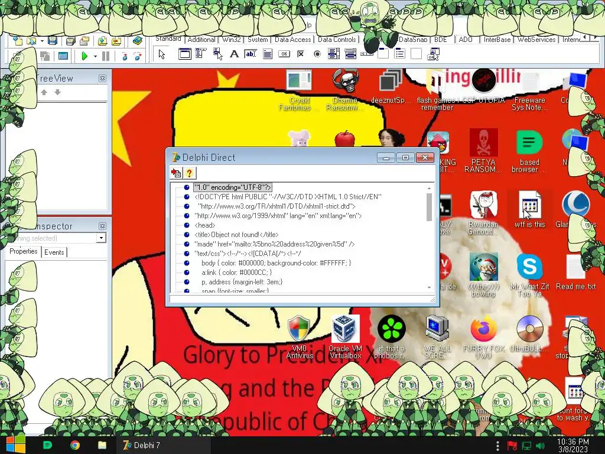
Task: Choose the ComboBox component icon
Action: pyautogui.click(x=350, y=54)
